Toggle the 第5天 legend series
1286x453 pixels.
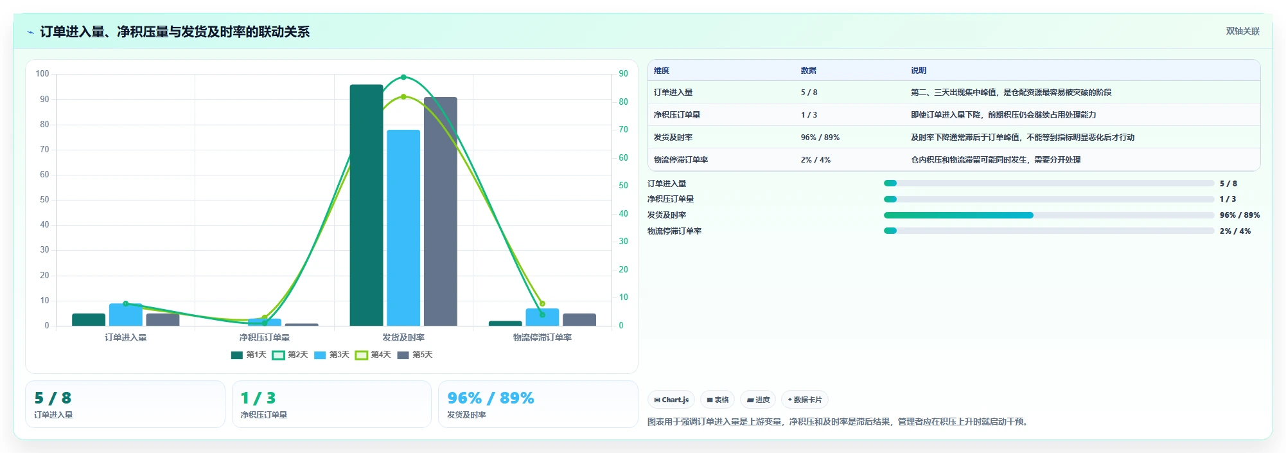tap(415, 355)
